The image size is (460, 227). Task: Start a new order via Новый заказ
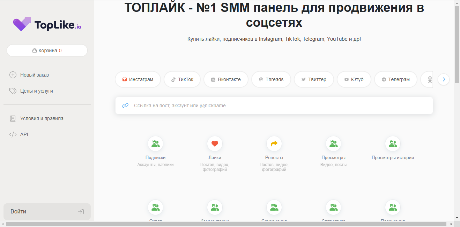point(29,75)
